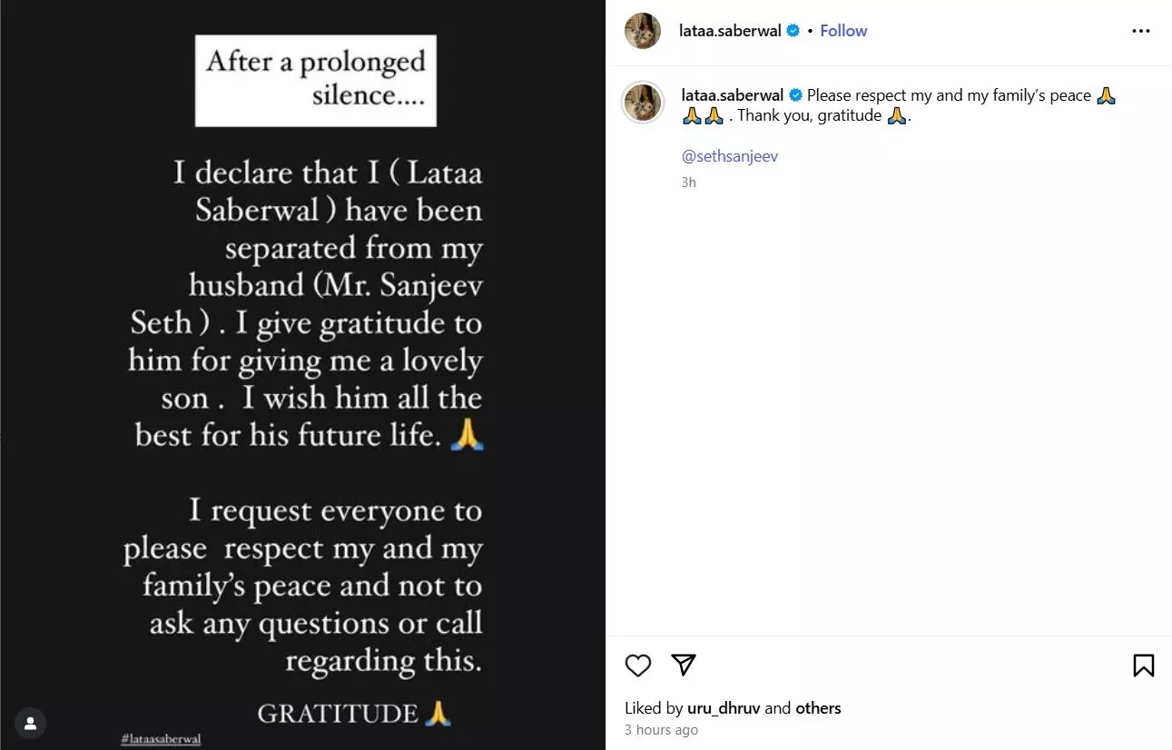Show the list of others who liked
This screenshot has width=1172, height=750.
(x=818, y=708)
